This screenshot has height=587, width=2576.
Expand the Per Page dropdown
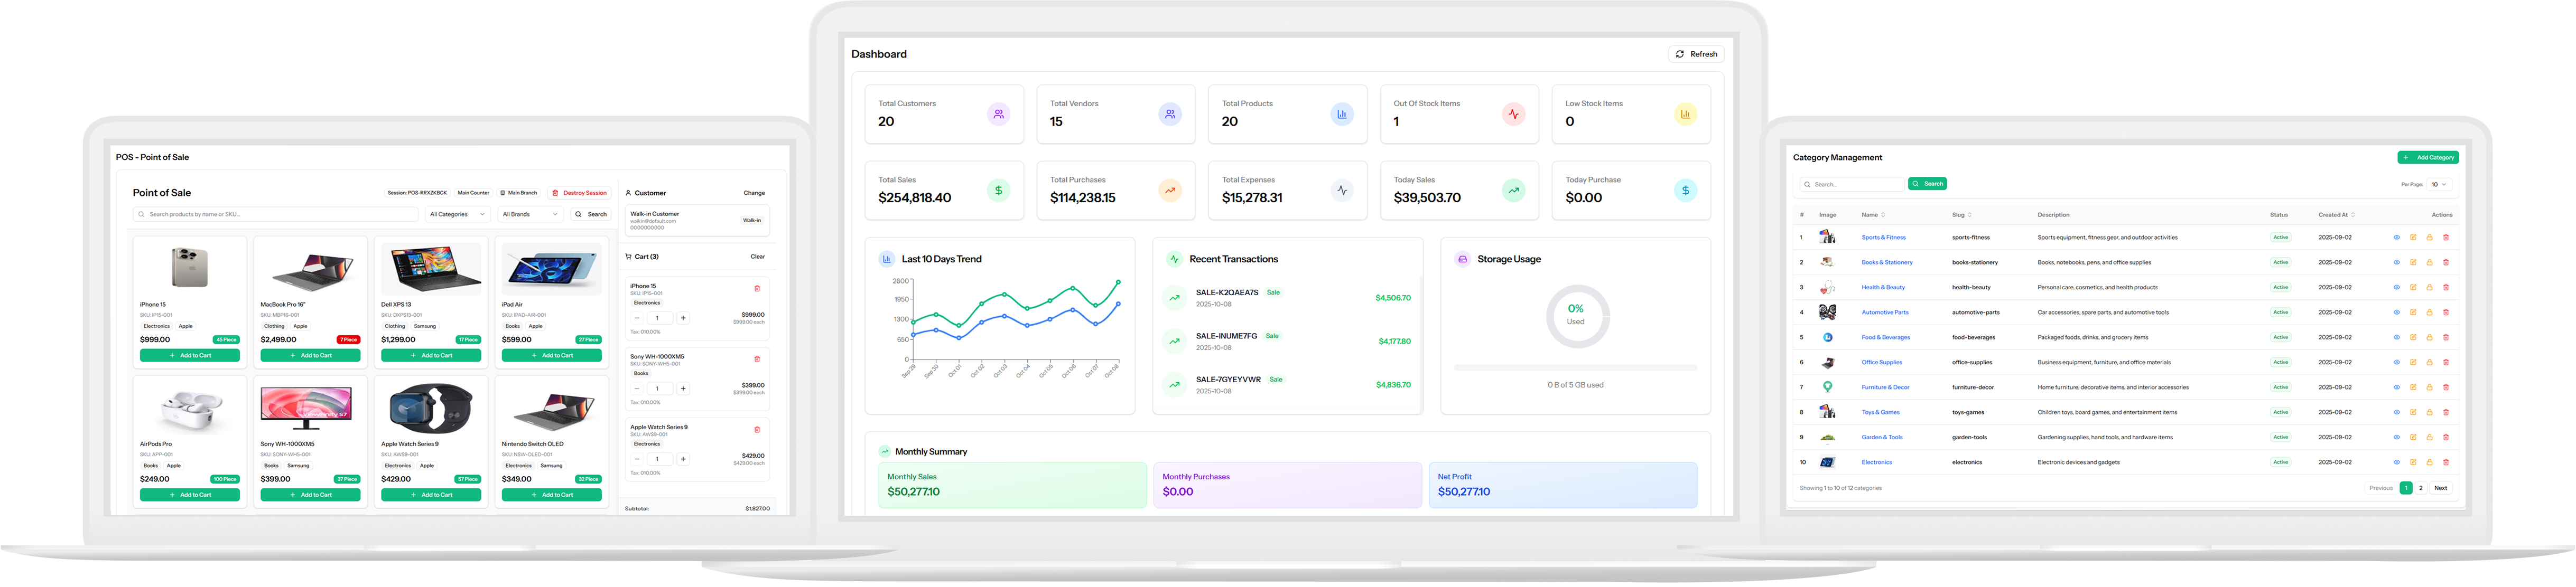pyautogui.click(x=2440, y=185)
